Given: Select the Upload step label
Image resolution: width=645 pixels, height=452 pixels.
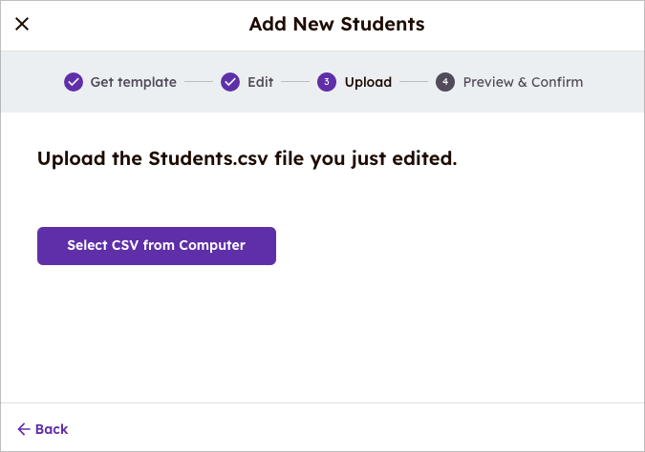Looking at the screenshot, I should click(x=368, y=82).
